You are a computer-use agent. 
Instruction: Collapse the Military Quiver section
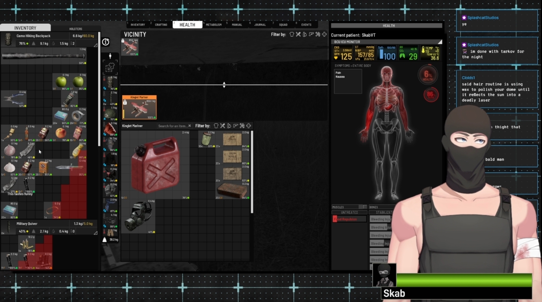point(95,233)
